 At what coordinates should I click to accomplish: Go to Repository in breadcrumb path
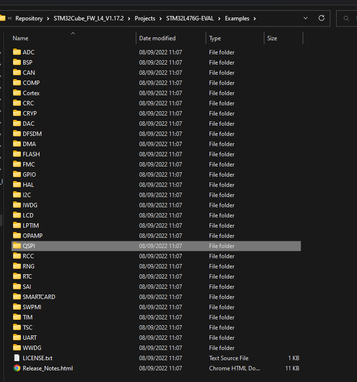click(29, 18)
